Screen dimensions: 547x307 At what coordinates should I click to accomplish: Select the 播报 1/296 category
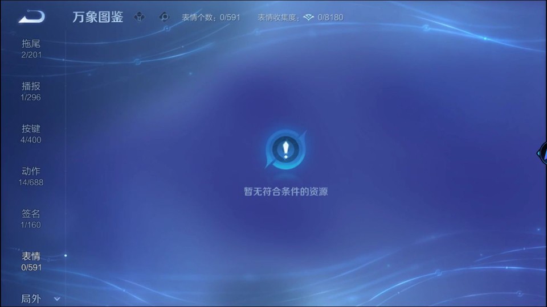coord(31,91)
